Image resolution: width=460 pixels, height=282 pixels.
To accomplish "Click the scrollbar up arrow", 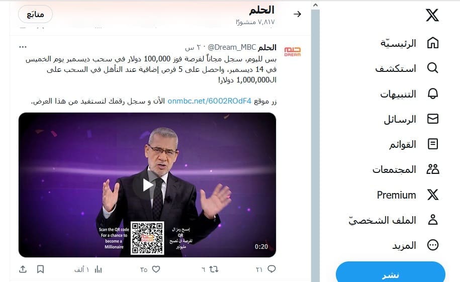I will click(x=315, y=5).
